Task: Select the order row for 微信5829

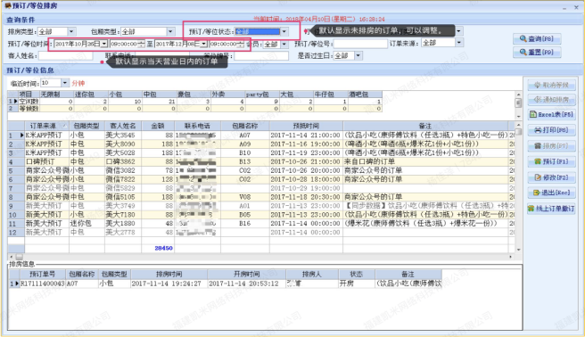Action: (261, 188)
